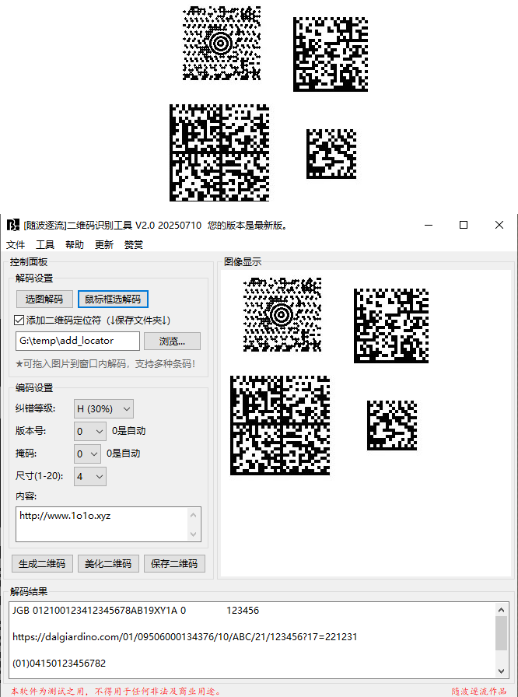Viewport: 518px width, 697px height.
Task: Click the content box scroll down arrow
Action: [193, 534]
